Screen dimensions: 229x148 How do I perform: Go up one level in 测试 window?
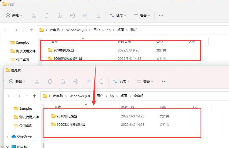(31, 30)
